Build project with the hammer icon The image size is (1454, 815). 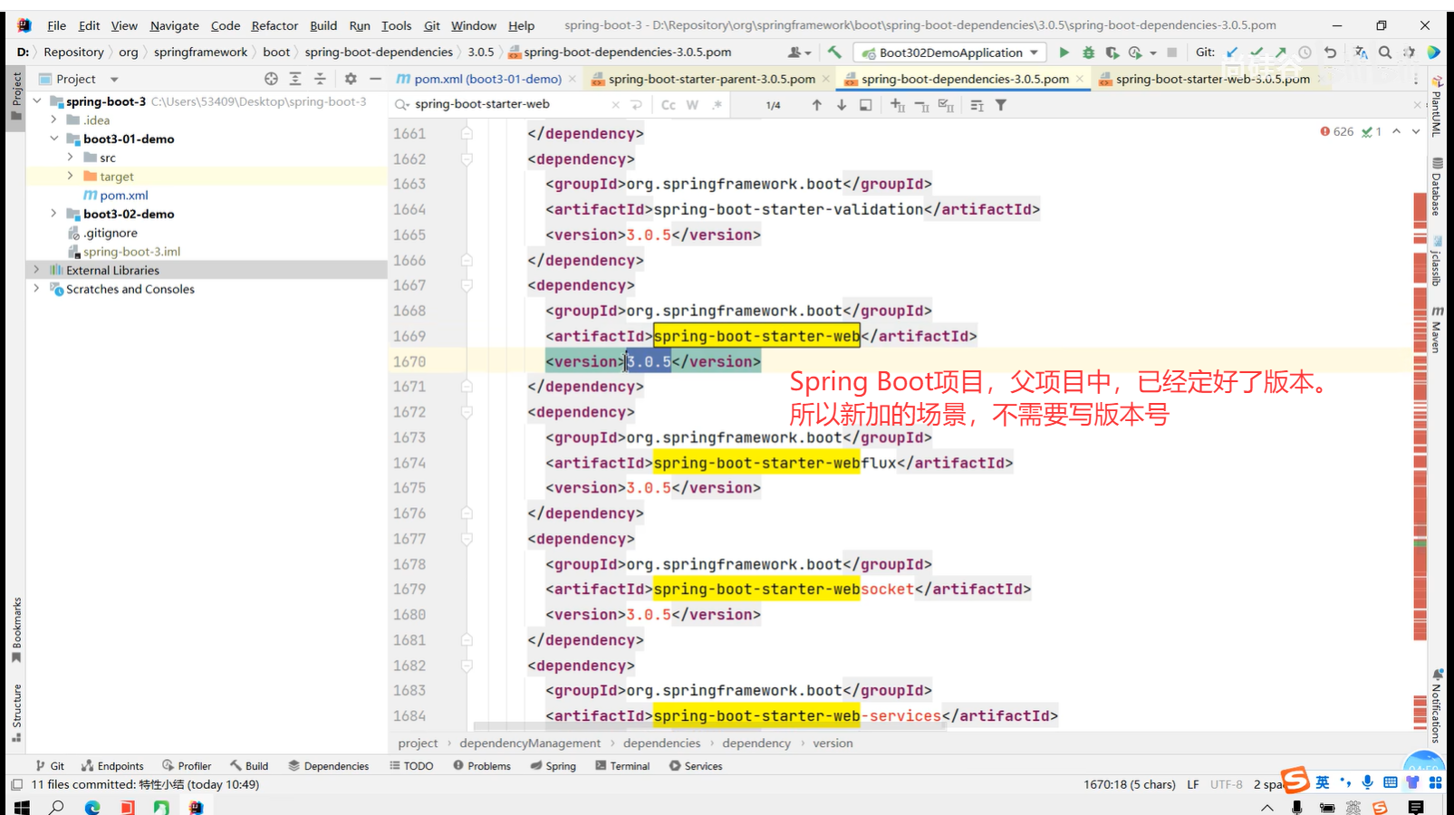[x=834, y=53]
